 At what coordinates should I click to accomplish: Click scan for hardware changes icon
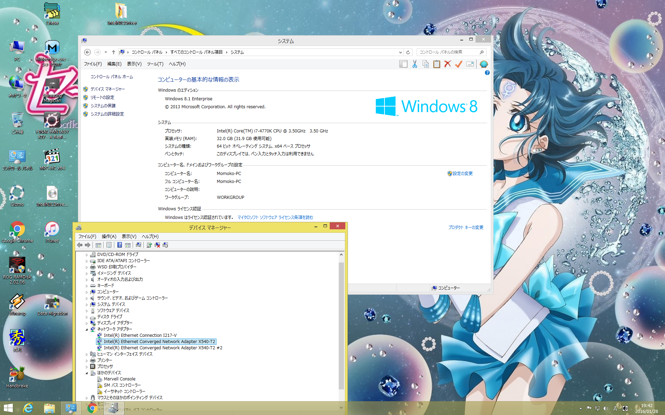[x=139, y=245]
